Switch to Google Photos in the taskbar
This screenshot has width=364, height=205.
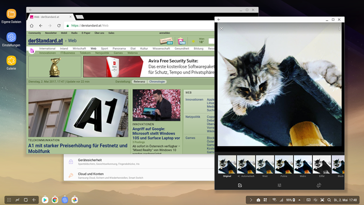[74, 200]
